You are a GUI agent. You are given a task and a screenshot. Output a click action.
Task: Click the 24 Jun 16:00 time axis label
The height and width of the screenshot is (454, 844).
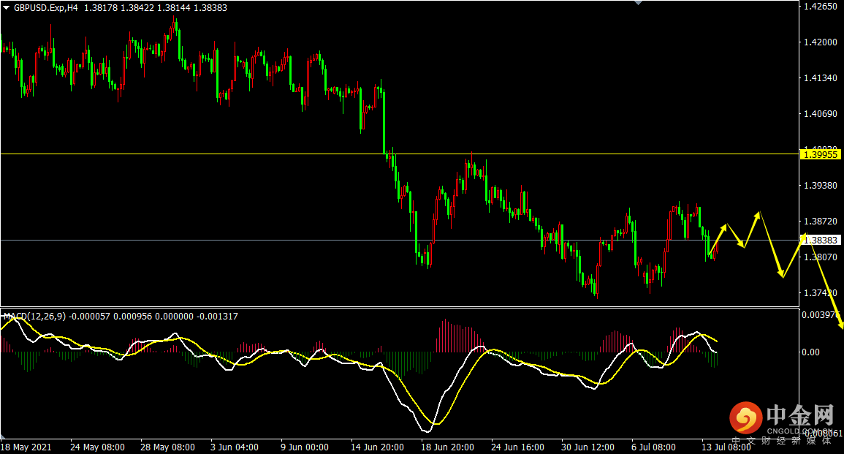point(517,447)
